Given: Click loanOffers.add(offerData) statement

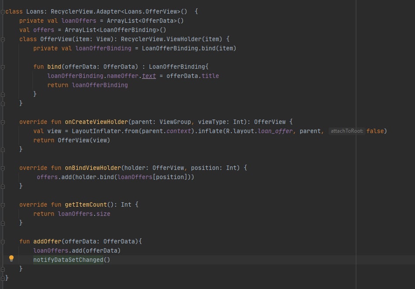Looking at the screenshot, I should pyautogui.click(x=77, y=250).
